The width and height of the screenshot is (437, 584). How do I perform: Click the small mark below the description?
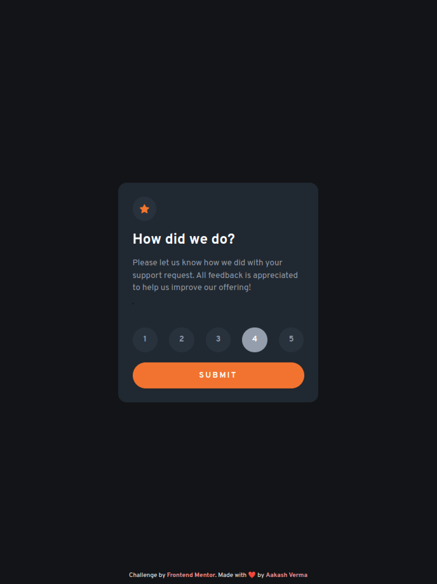133,304
